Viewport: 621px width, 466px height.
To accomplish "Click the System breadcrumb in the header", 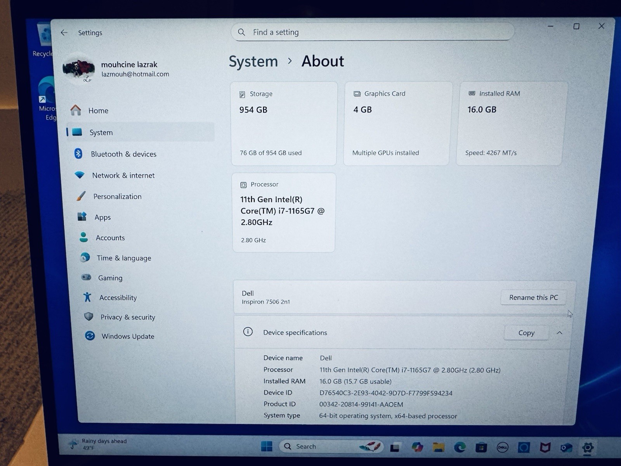I will 253,61.
